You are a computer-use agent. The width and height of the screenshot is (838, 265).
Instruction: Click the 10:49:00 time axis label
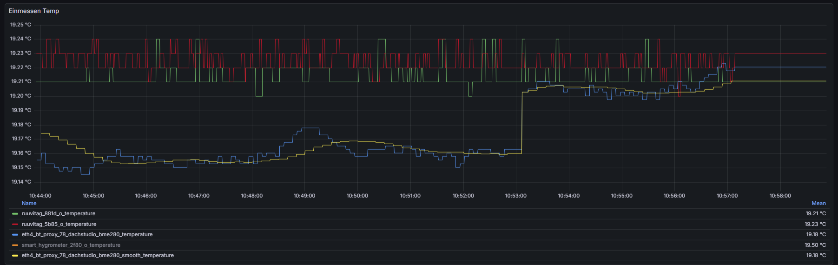coord(304,196)
